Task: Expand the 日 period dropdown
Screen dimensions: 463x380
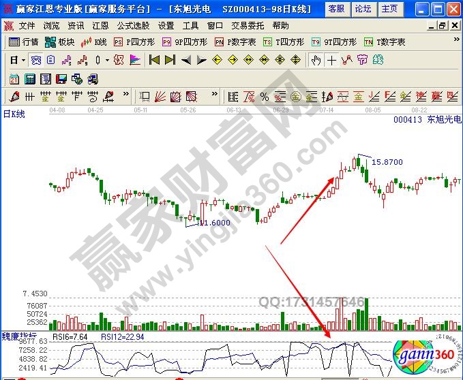Action: 18,60
